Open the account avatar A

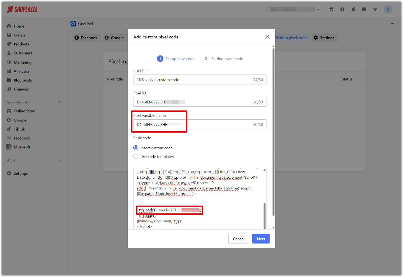388,10
